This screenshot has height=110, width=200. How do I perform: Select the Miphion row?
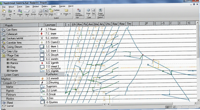pos(20,79)
